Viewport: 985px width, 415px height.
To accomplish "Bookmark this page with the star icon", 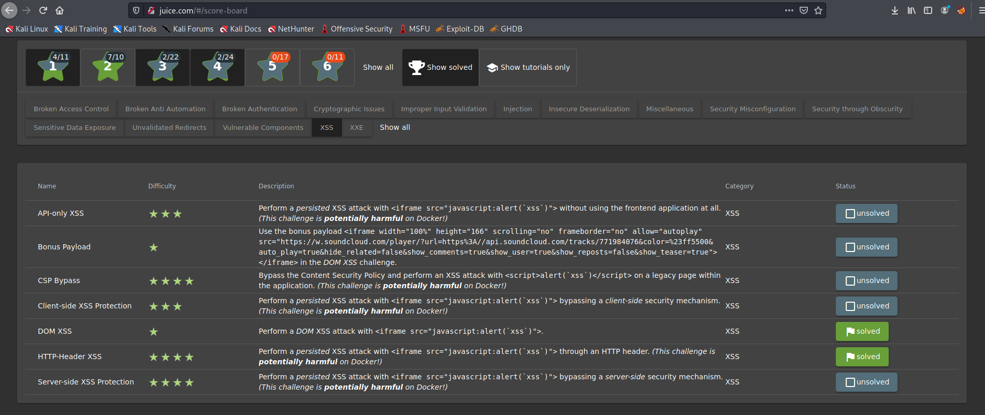I will [x=818, y=10].
